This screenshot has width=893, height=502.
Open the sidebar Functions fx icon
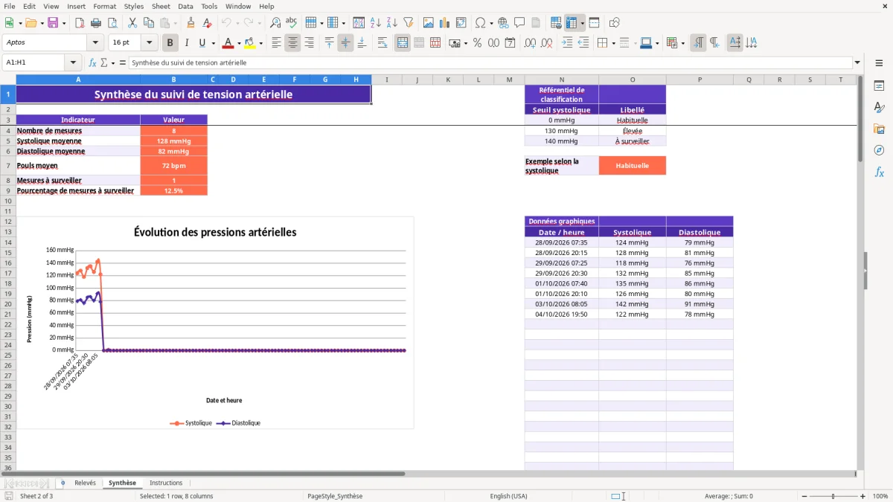879,172
